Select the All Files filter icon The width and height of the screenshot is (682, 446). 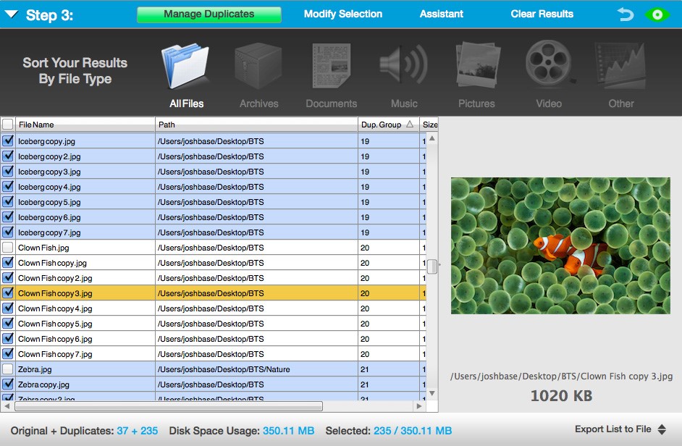click(185, 65)
